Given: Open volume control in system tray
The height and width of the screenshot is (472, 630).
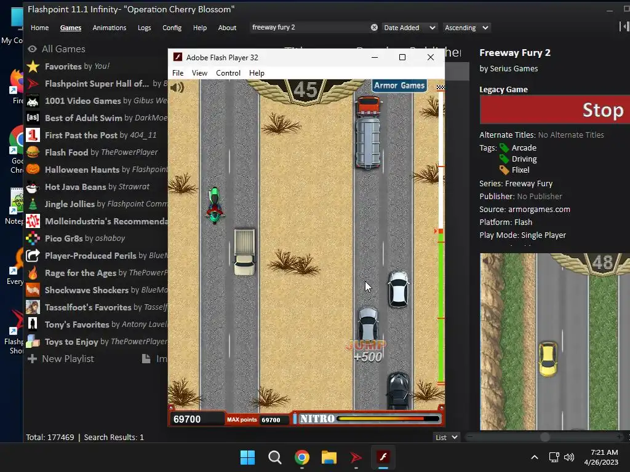Looking at the screenshot, I should click(569, 457).
